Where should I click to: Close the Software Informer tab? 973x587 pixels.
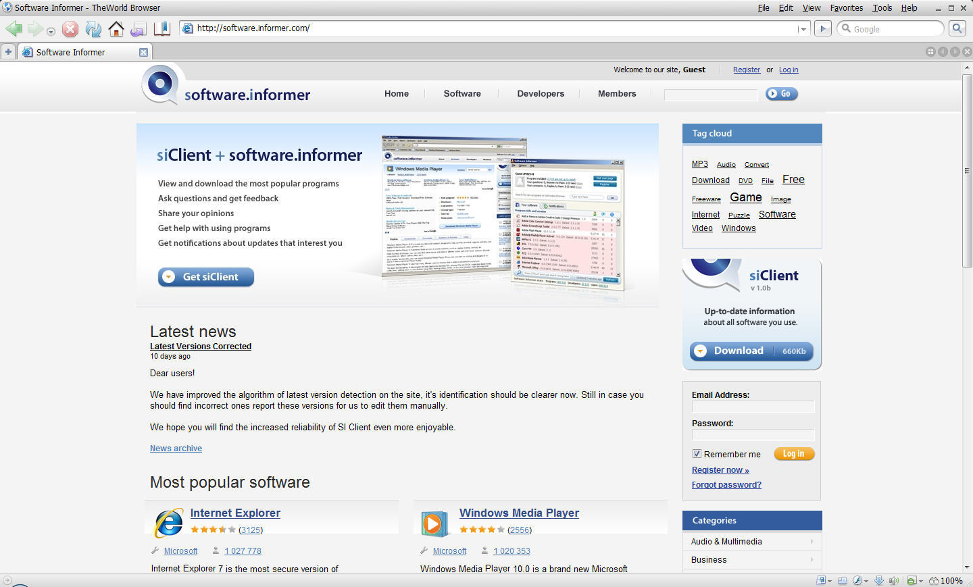click(143, 52)
